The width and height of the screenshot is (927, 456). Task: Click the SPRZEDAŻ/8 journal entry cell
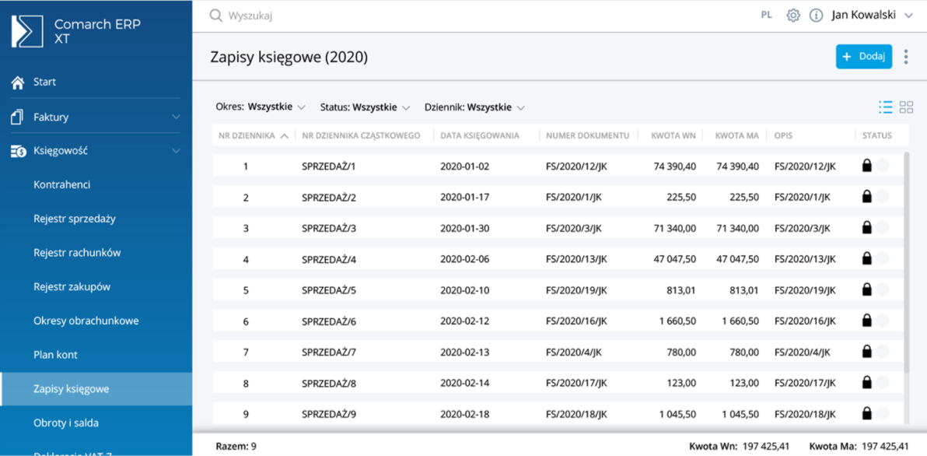tap(329, 383)
